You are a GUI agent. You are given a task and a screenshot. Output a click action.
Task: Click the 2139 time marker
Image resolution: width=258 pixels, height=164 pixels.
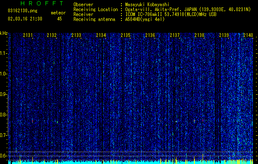[224, 35]
